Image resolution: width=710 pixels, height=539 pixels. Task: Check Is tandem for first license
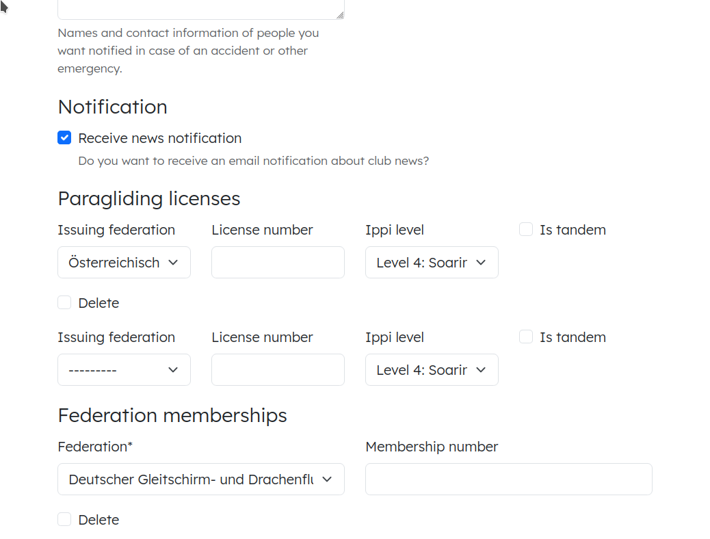click(x=526, y=229)
